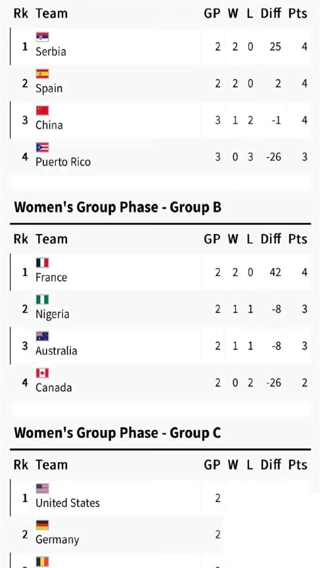
Task: Click France's point differential of 42
Action: [x=275, y=272]
